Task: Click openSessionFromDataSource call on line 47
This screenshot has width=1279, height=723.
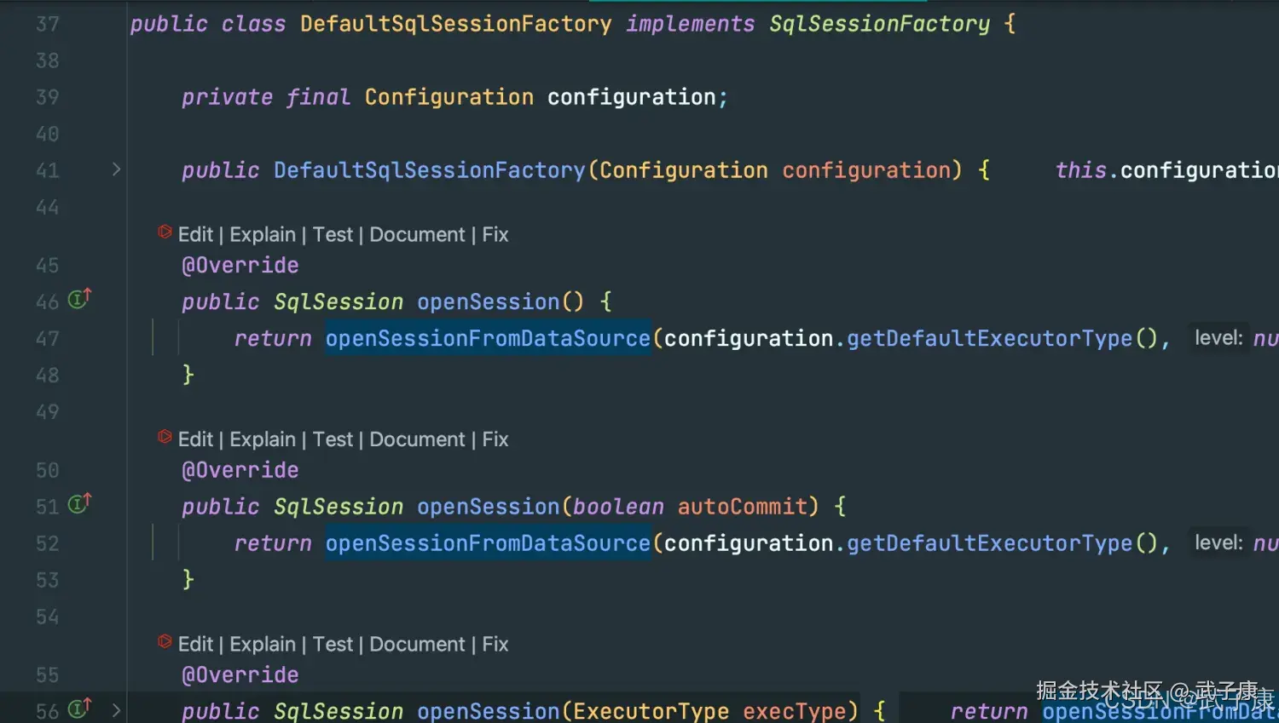Action: pyautogui.click(x=488, y=338)
